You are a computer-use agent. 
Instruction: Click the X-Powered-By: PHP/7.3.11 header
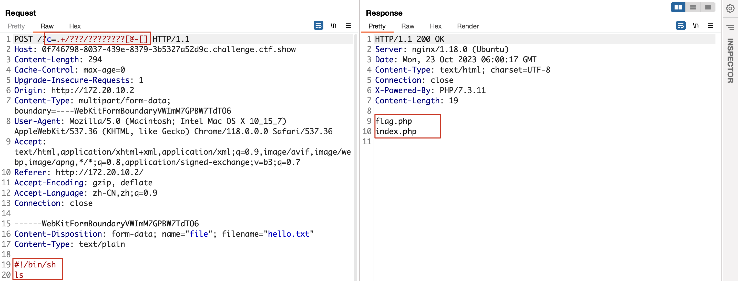430,91
